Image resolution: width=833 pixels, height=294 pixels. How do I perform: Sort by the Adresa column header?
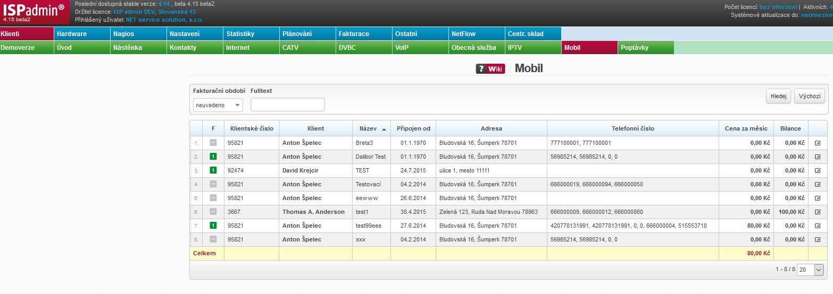[491, 128]
